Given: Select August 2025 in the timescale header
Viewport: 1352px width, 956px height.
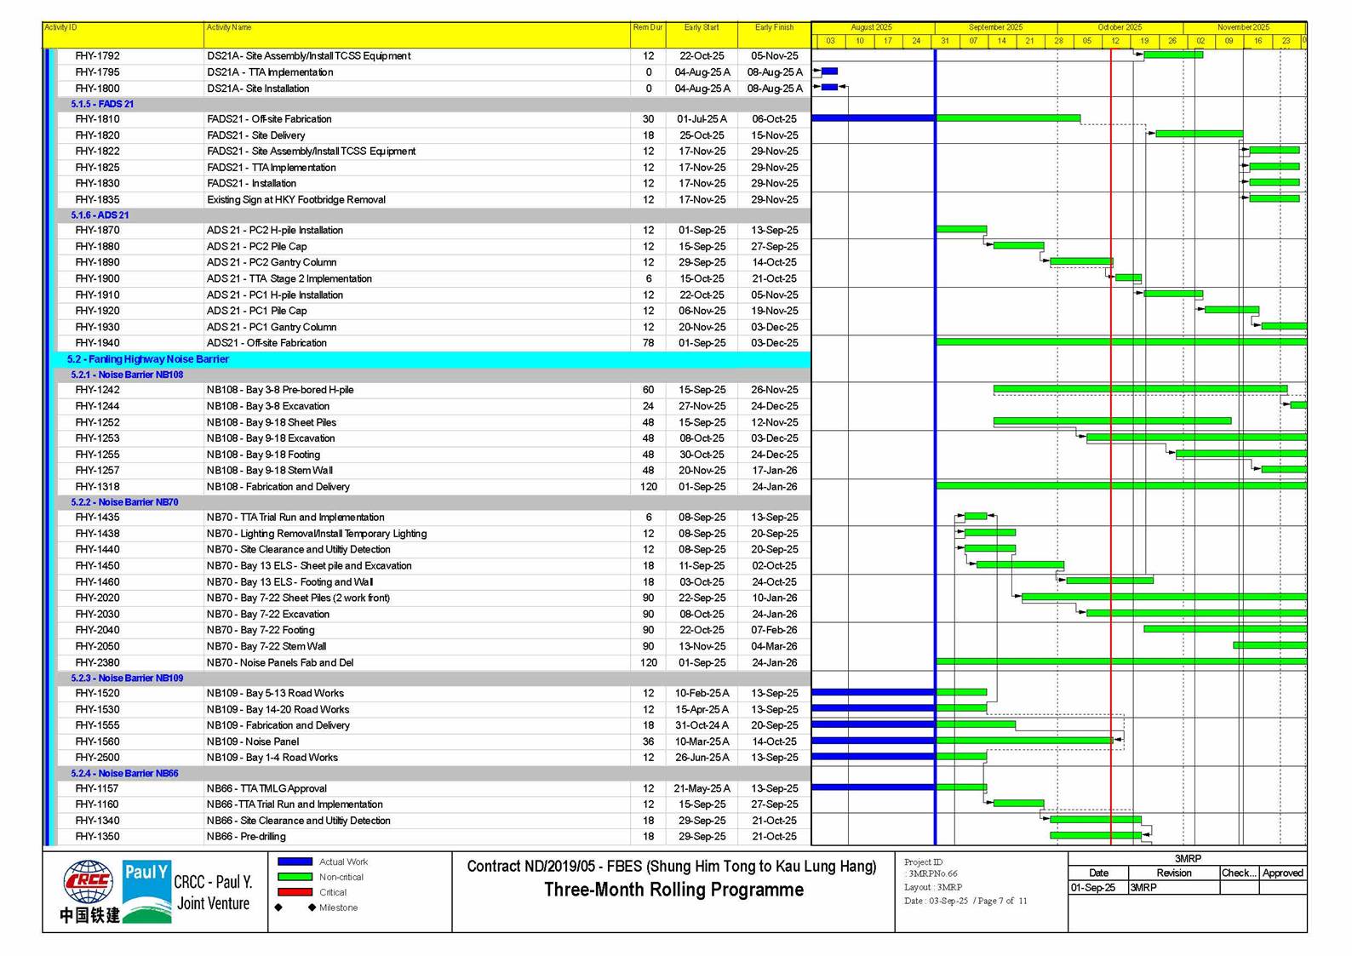Looking at the screenshot, I should (872, 28).
